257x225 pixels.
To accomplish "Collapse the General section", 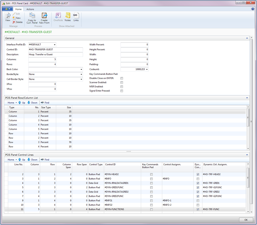I will tap(247, 38).
